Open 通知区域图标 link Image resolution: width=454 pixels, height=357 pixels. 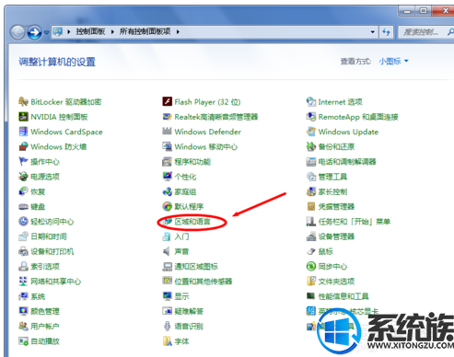[196, 266]
